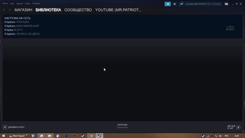This screenshot has width=245, height=138.
Task: Click the Steam tray icon
Action: coord(203,136)
